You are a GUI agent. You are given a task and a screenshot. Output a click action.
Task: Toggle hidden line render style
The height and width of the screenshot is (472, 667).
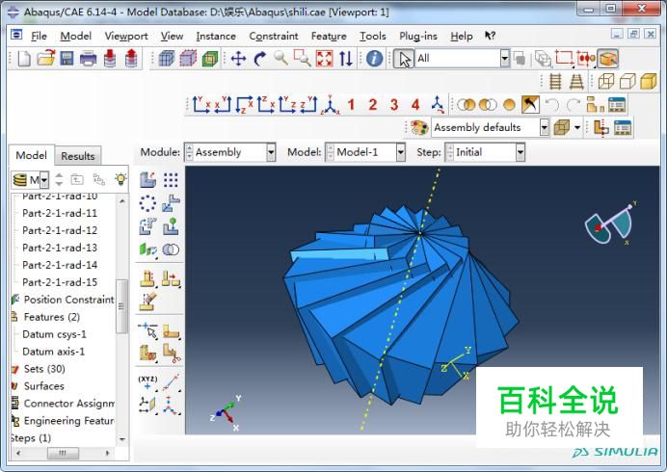coord(627,81)
